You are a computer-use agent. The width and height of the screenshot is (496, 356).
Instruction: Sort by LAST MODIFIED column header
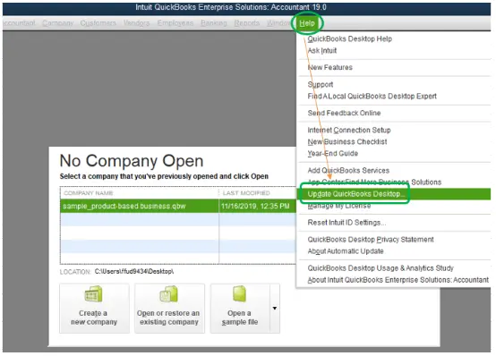coord(258,193)
